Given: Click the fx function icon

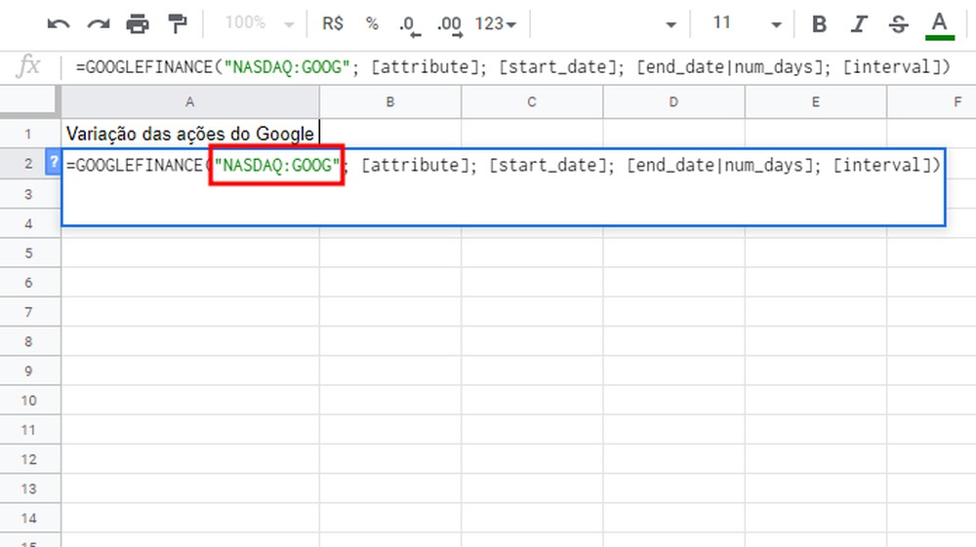Looking at the screenshot, I should coord(28,65).
